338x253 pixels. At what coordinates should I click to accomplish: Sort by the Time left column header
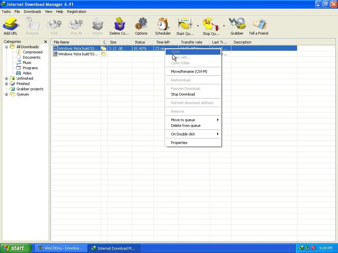click(x=166, y=42)
